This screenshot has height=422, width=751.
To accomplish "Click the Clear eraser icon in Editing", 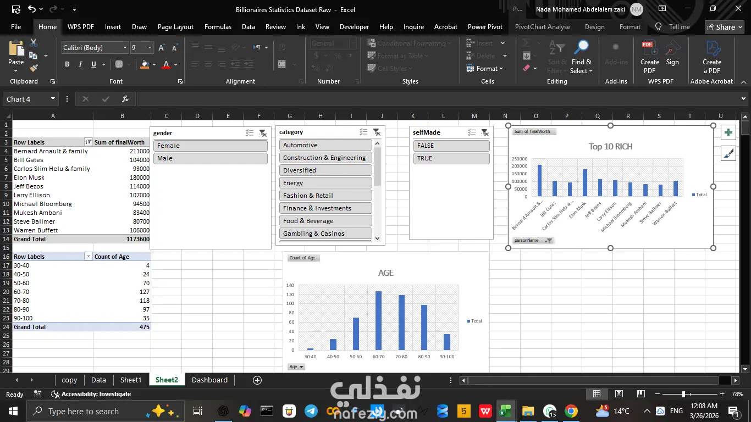I will [527, 68].
